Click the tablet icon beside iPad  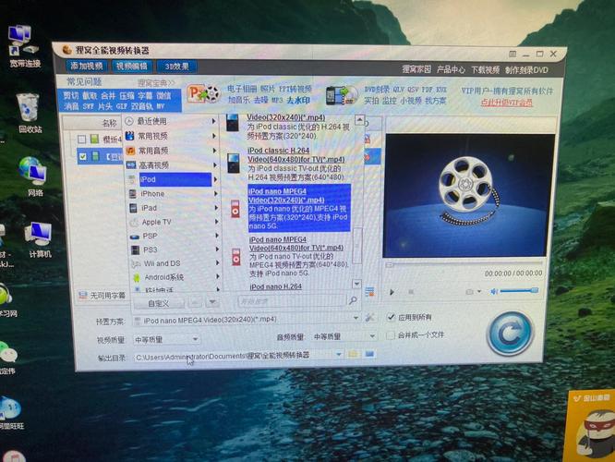[133, 208]
